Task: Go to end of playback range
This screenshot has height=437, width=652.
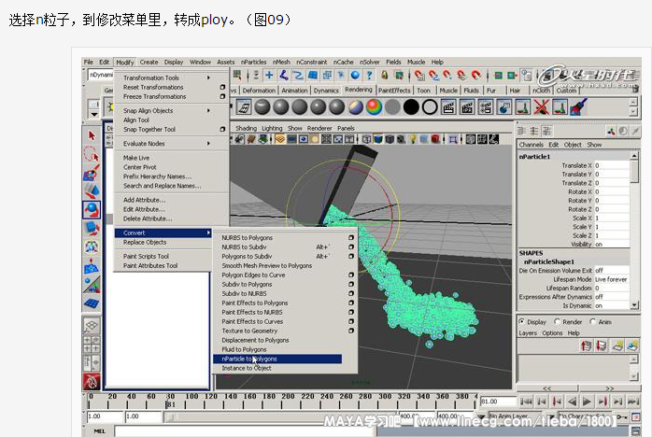Action: click(633, 402)
